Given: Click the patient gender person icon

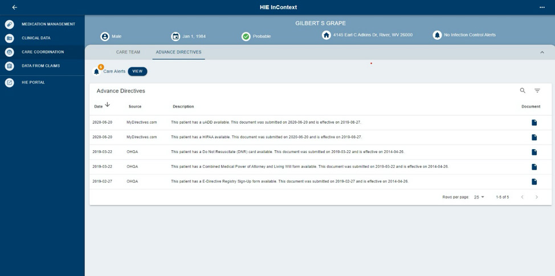Looking at the screenshot, I should click(104, 36).
